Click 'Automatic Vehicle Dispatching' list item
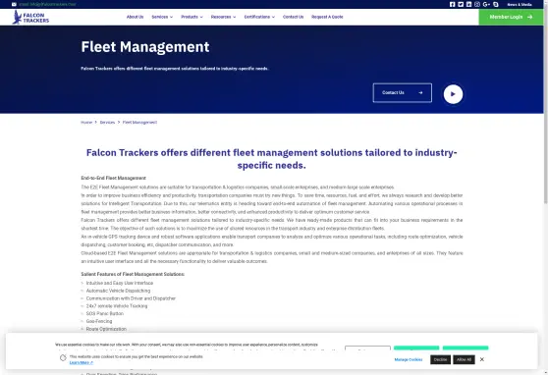Image resolution: width=548 pixels, height=375 pixels. click(x=118, y=291)
